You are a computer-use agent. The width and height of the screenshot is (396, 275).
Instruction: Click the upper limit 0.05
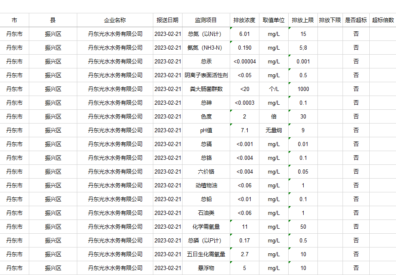[x=303, y=172]
